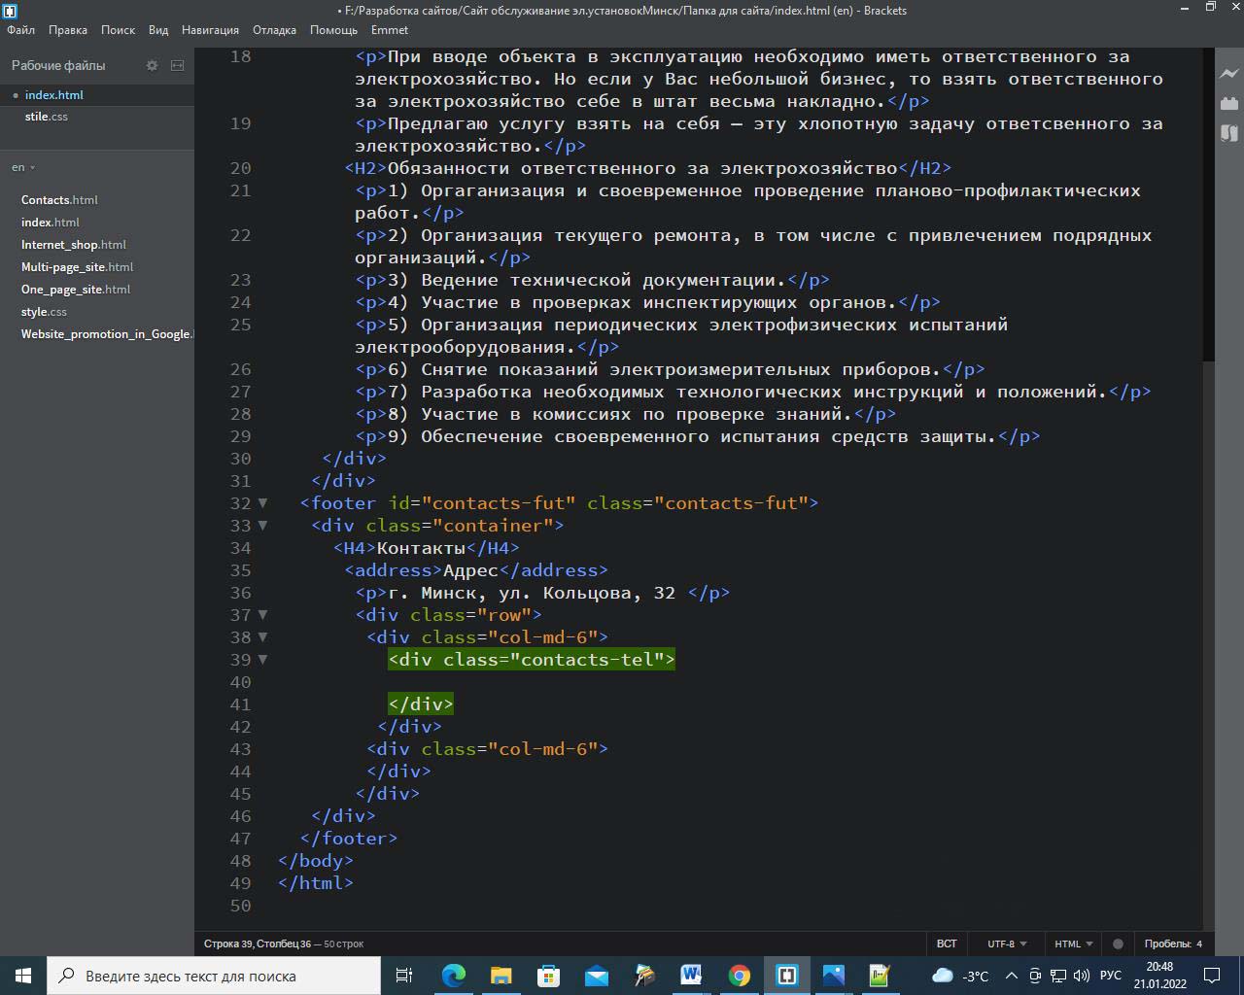Screen dimensions: 1244x995
Task: Open Contacts.html from project tree
Action: [x=59, y=200]
